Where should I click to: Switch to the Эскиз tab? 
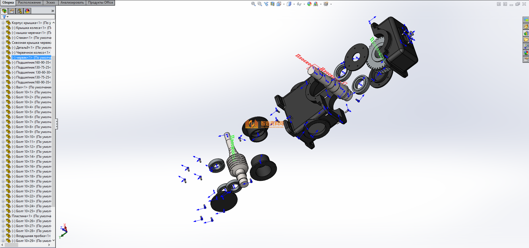(50, 2)
